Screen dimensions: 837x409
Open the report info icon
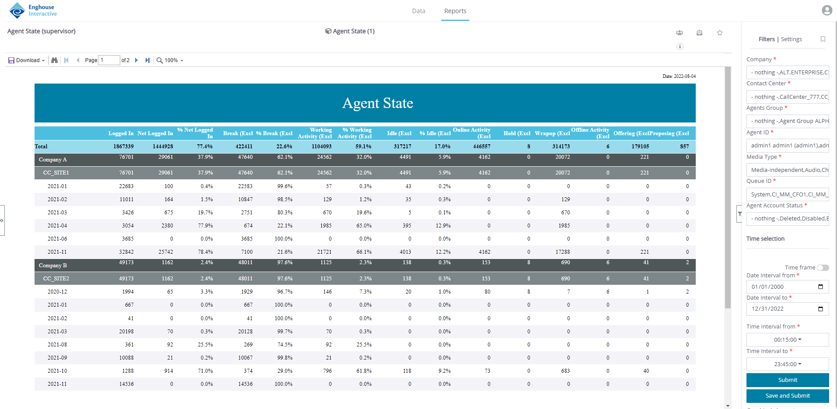coord(680,46)
